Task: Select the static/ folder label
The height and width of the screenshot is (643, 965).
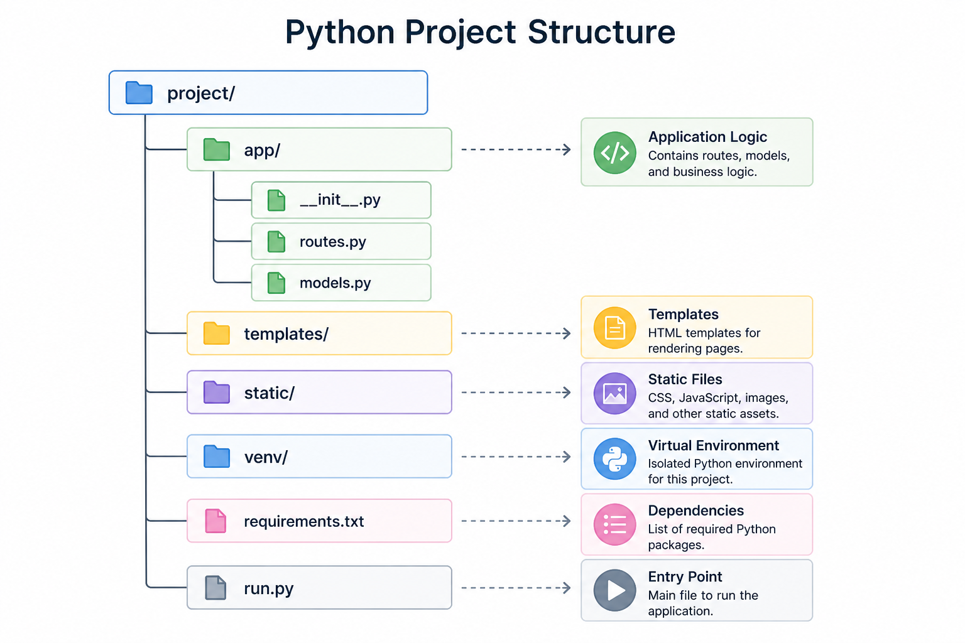Action: (x=269, y=393)
